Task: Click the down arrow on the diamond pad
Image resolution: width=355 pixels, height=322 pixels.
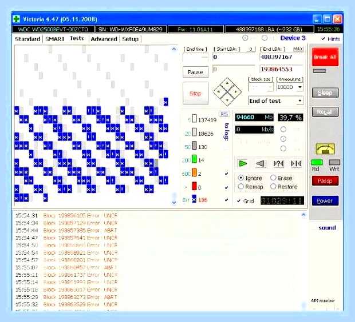Action: click(227, 100)
